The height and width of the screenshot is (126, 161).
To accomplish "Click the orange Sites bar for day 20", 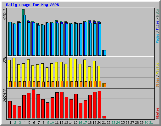I will tap(100, 84).
